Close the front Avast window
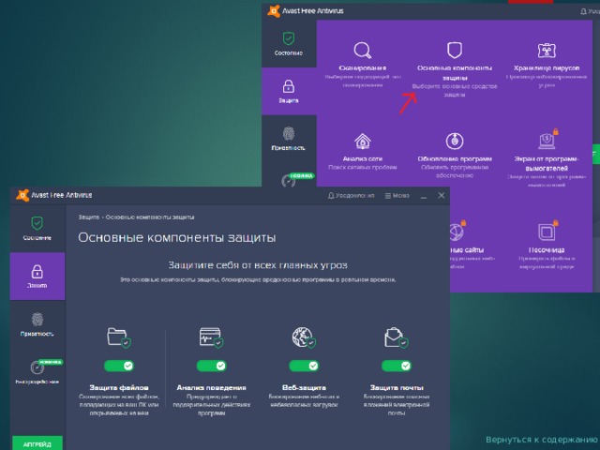Image resolution: width=600 pixels, height=450 pixels. point(442,196)
